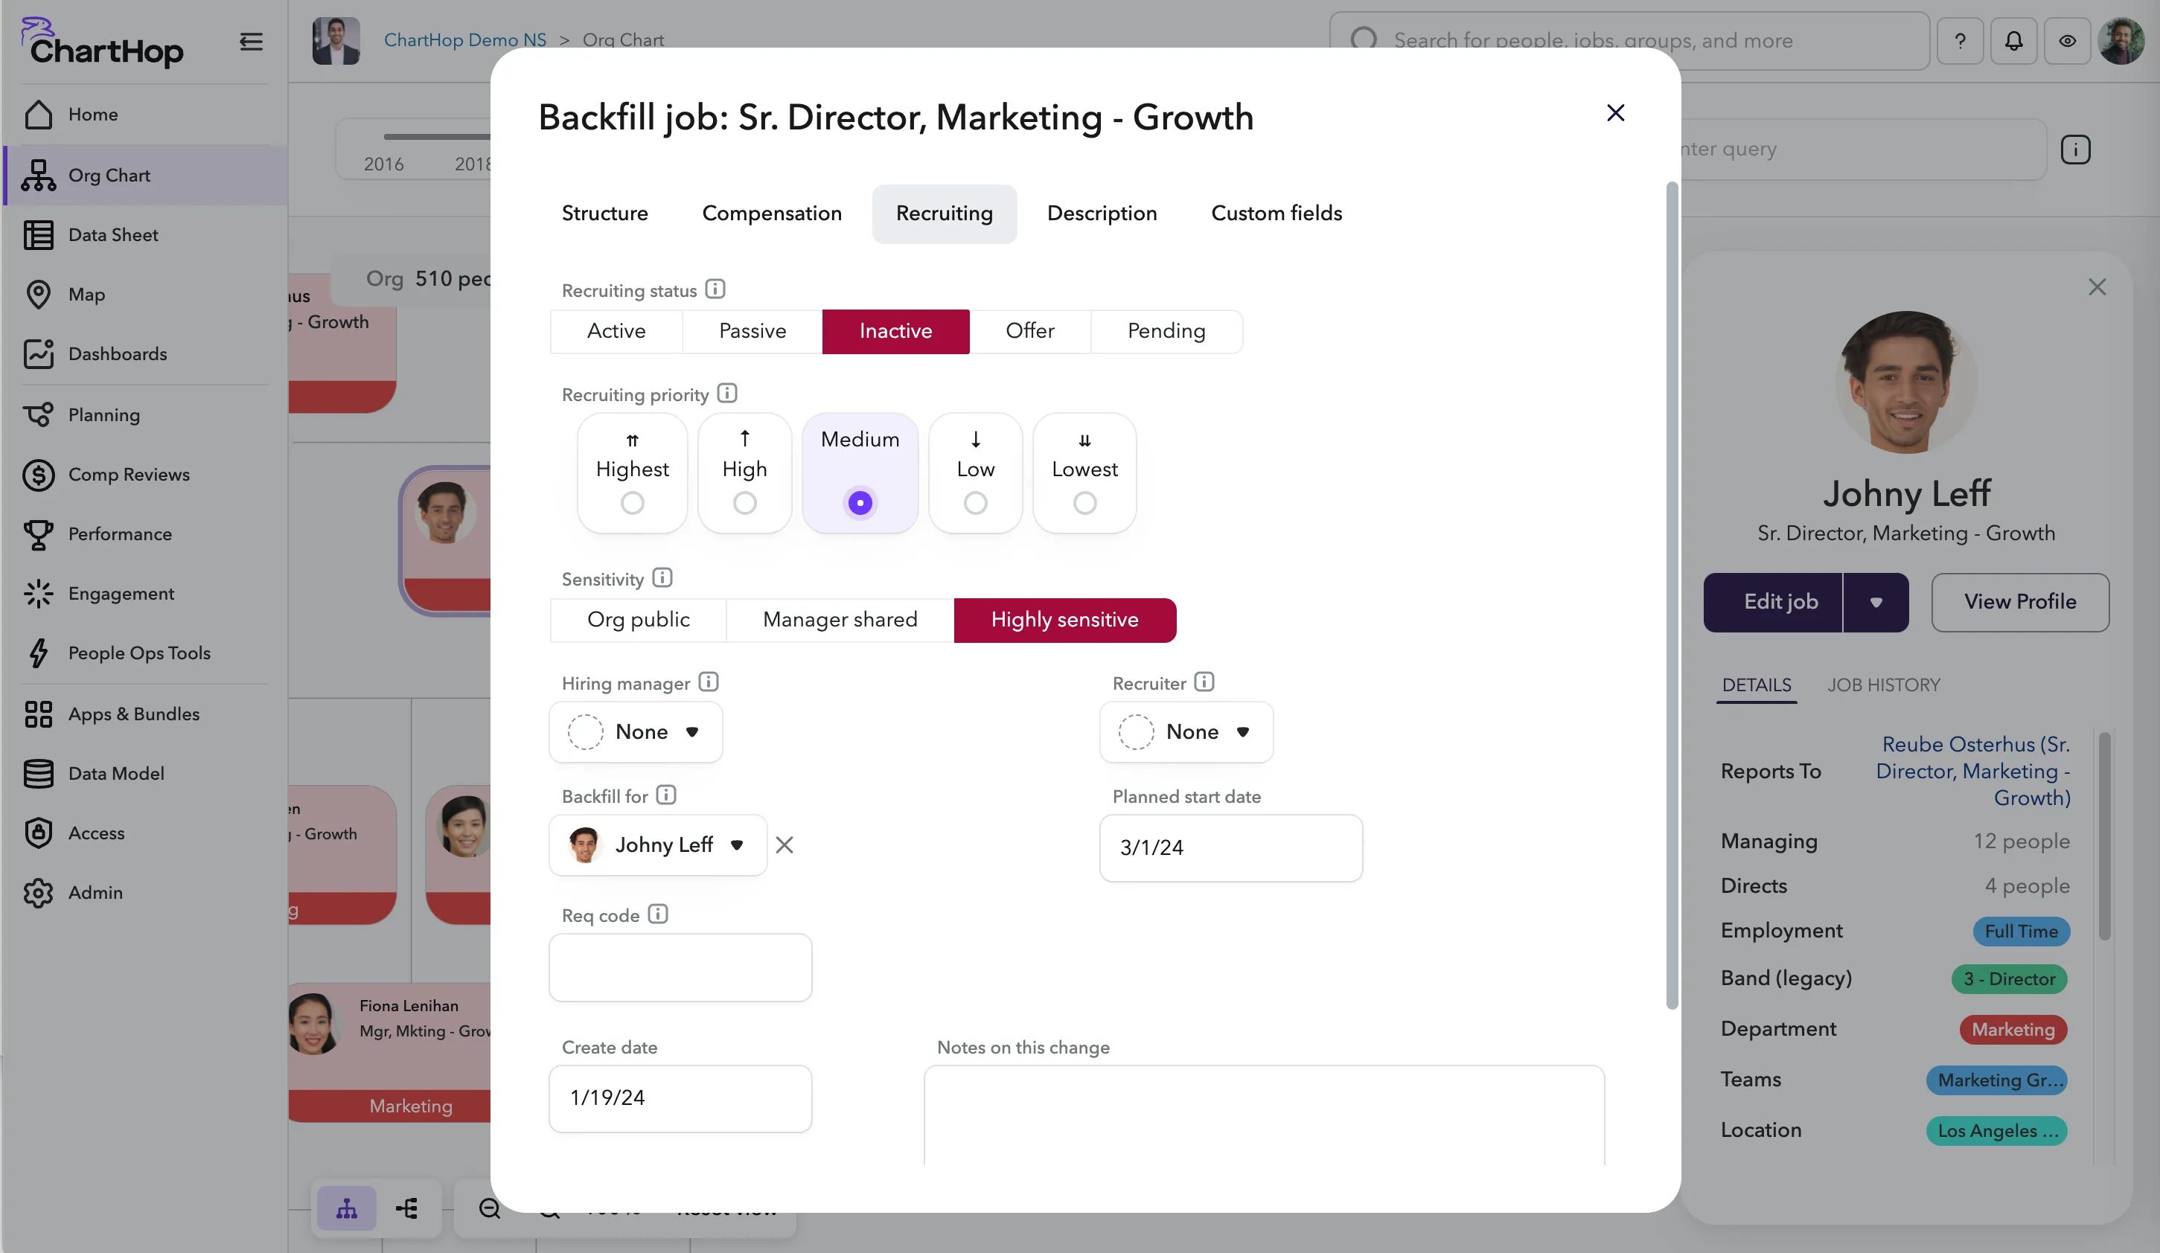Set recruiting status to Inactive
The height and width of the screenshot is (1253, 2160).
pos(895,332)
